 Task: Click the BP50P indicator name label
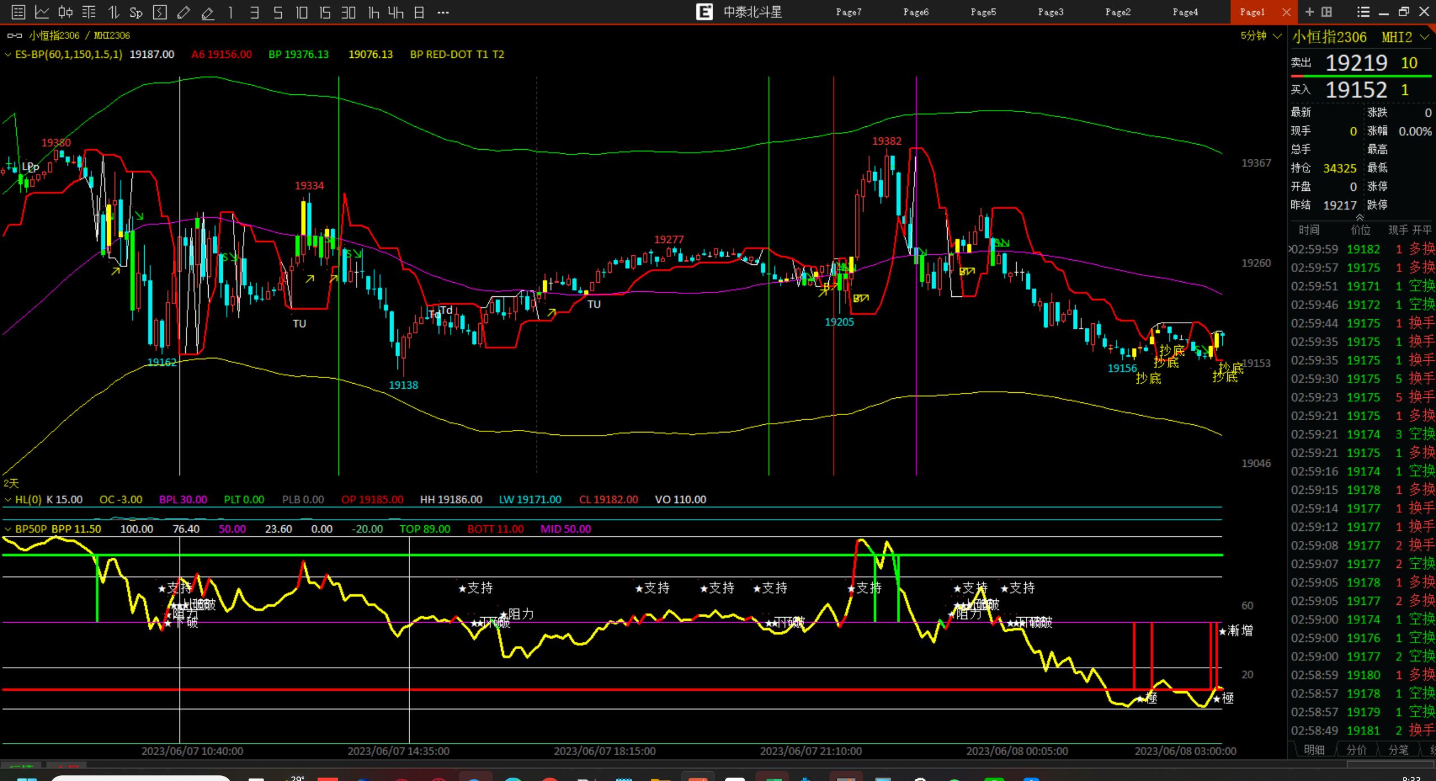(x=31, y=529)
